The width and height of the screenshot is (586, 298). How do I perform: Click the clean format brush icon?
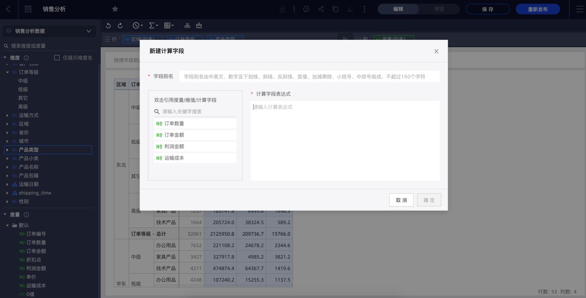[x=199, y=25]
